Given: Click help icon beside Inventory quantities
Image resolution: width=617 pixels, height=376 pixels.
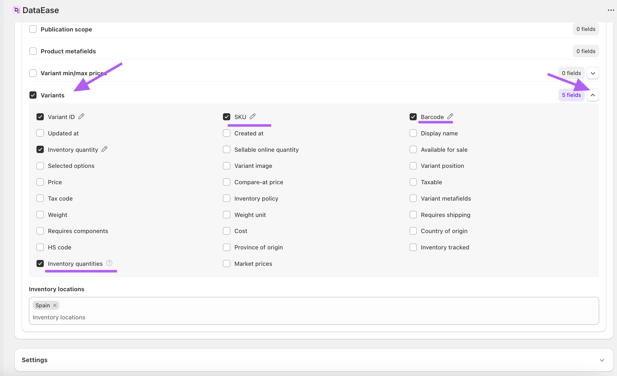Looking at the screenshot, I should pyautogui.click(x=109, y=263).
